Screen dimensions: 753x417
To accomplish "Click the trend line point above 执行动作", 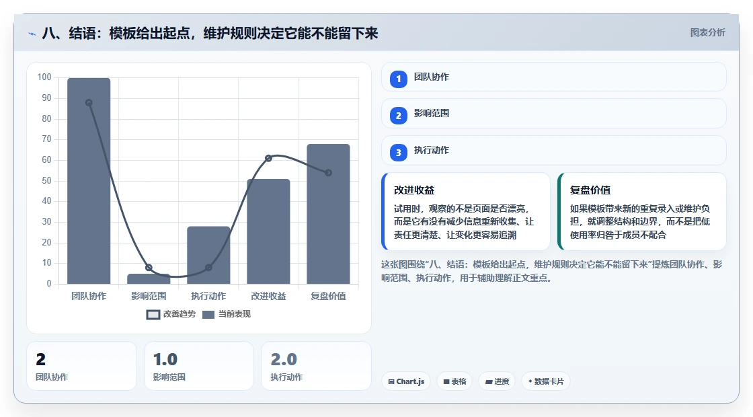I will pyautogui.click(x=208, y=268).
